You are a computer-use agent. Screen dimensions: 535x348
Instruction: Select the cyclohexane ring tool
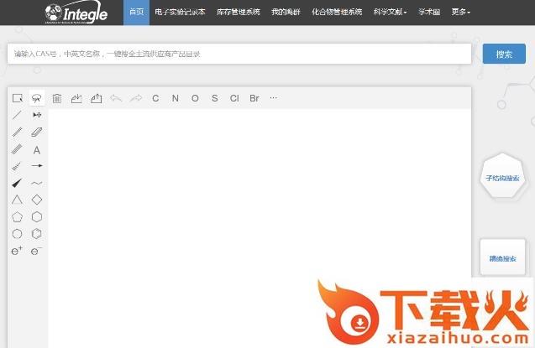pyautogui.click(x=37, y=217)
